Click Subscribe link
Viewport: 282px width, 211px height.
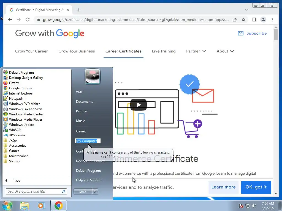click(252, 33)
